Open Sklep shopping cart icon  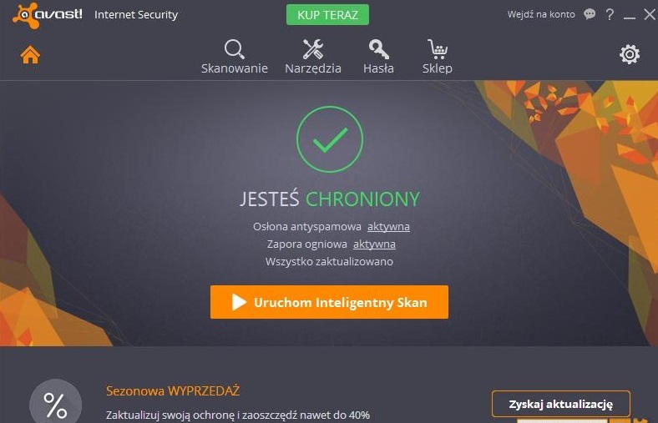pos(438,49)
